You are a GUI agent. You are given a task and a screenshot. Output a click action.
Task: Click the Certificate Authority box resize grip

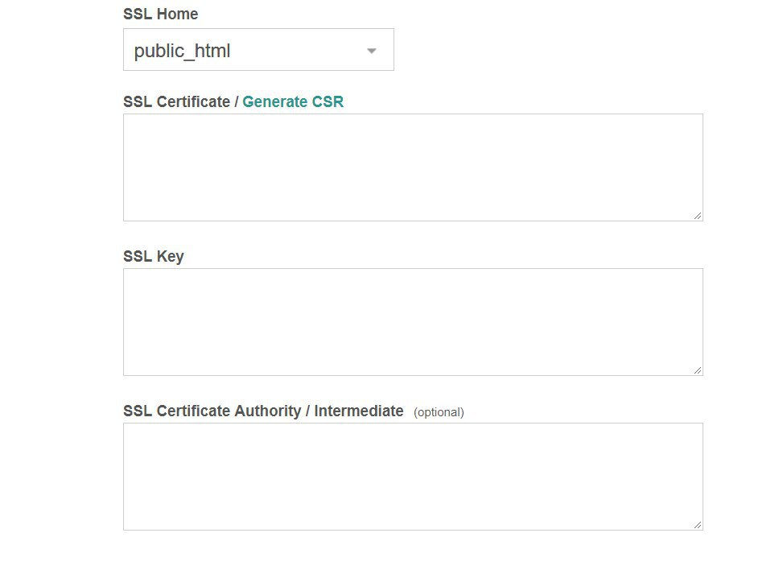[698, 525]
